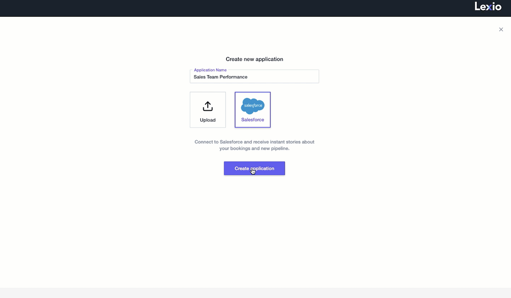Click the 'Connect to Salesforce' description text
511x298 pixels.
254,145
